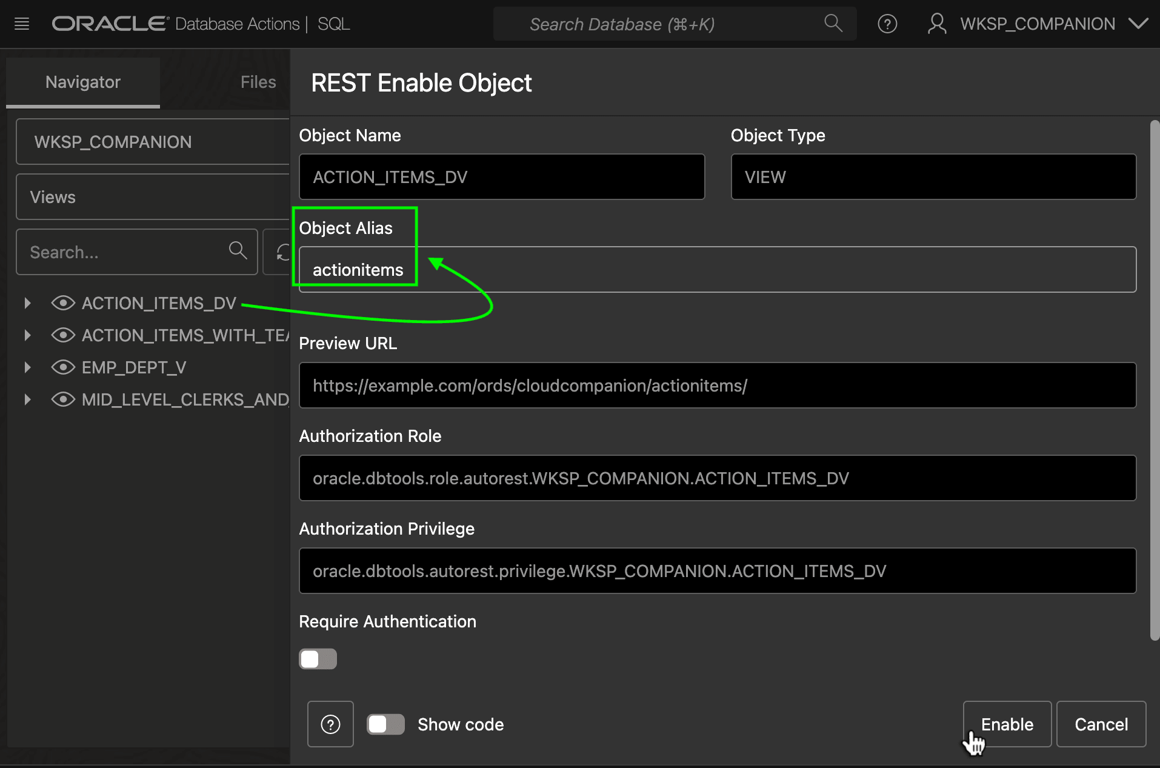Click the user profile icon

[937, 24]
